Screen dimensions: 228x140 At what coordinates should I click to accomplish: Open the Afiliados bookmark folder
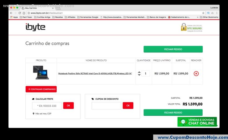(70, 17)
